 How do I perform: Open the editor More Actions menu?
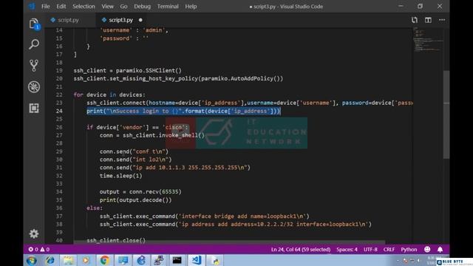pos(442,20)
